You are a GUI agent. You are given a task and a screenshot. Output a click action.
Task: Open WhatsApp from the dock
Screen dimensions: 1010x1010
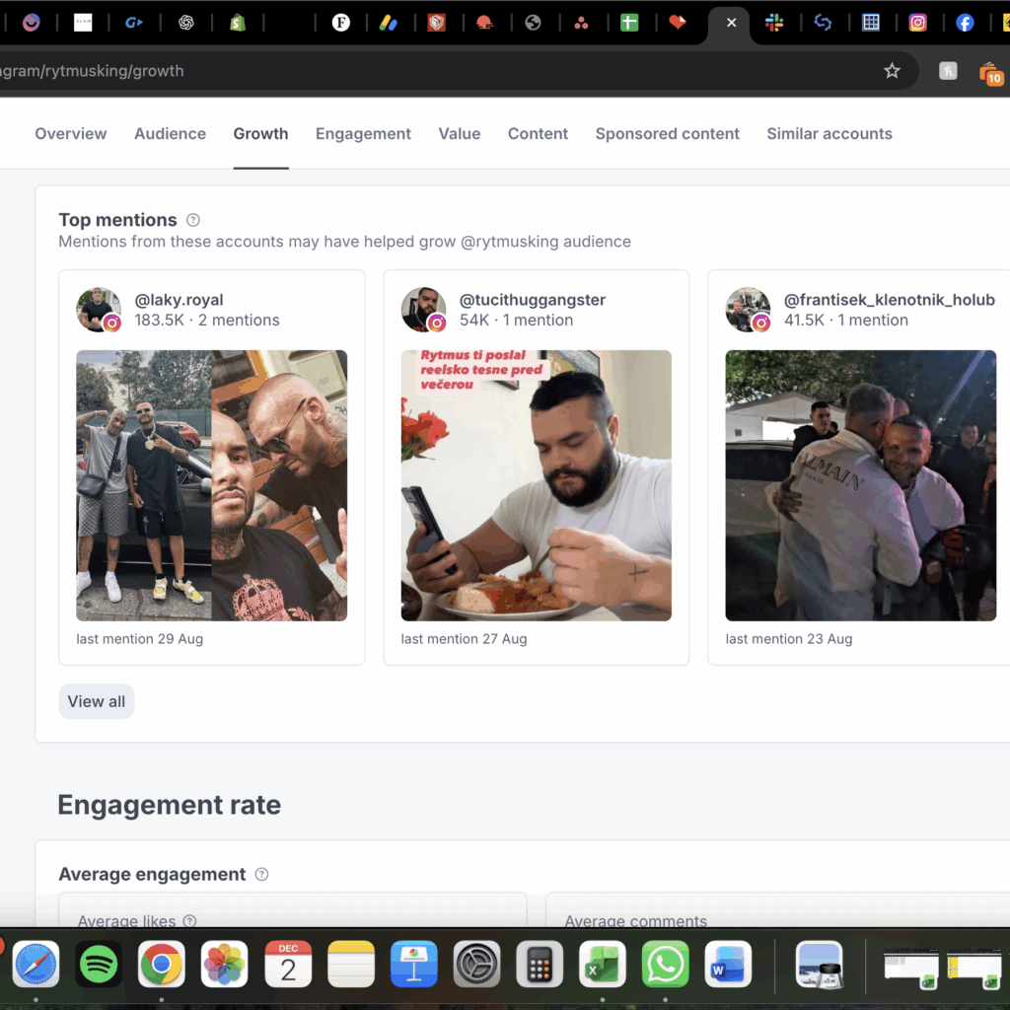pyautogui.click(x=666, y=964)
